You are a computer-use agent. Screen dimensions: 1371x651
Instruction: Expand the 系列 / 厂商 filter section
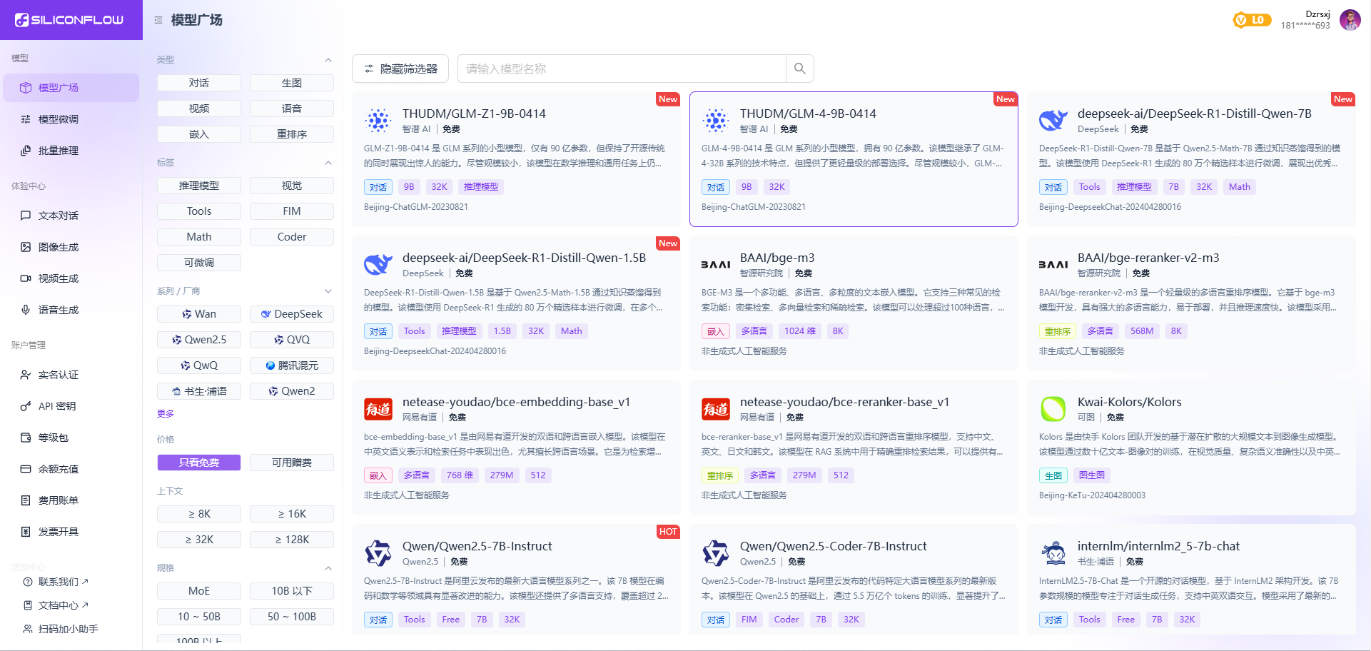328,291
